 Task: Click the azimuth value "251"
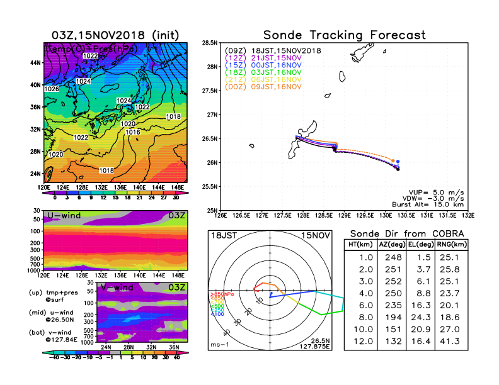pos(393,270)
